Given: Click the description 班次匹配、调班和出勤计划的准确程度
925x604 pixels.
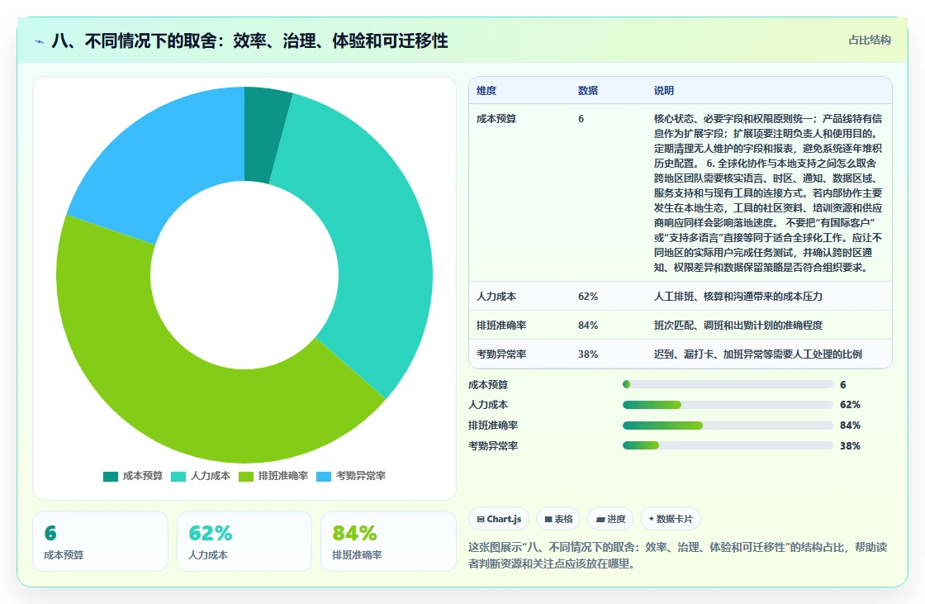Looking at the screenshot, I should coord(738,326).
